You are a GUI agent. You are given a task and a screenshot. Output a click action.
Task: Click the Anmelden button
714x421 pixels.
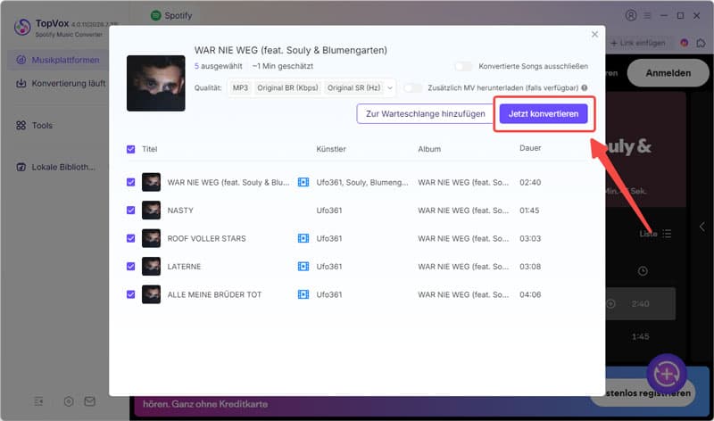pyautogui.click(x=668, y=73)
